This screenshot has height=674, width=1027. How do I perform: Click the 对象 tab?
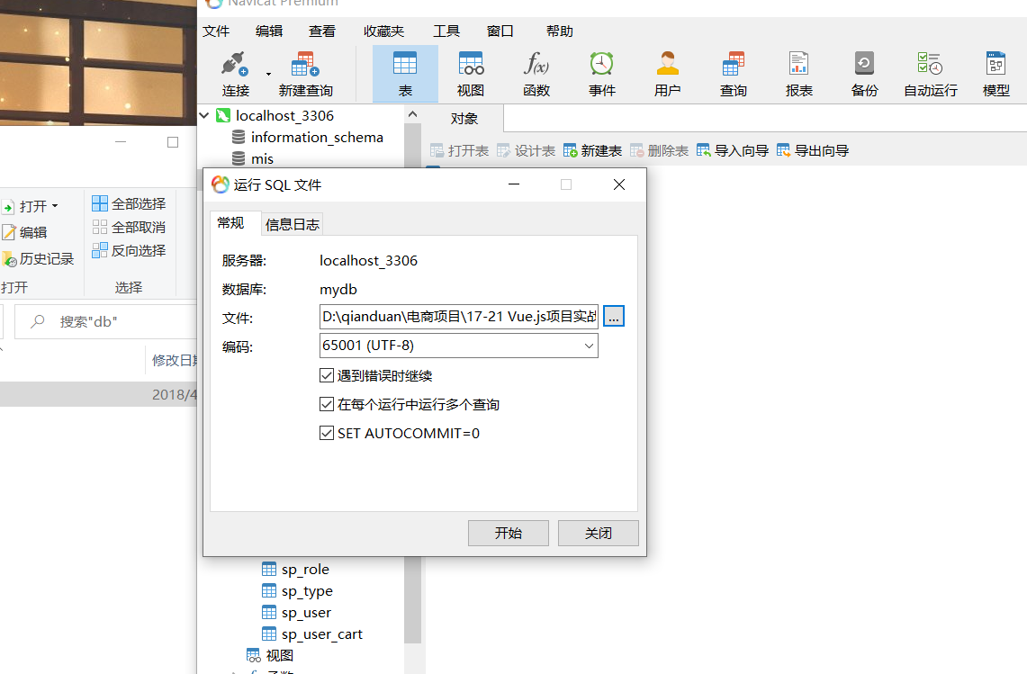464,119
